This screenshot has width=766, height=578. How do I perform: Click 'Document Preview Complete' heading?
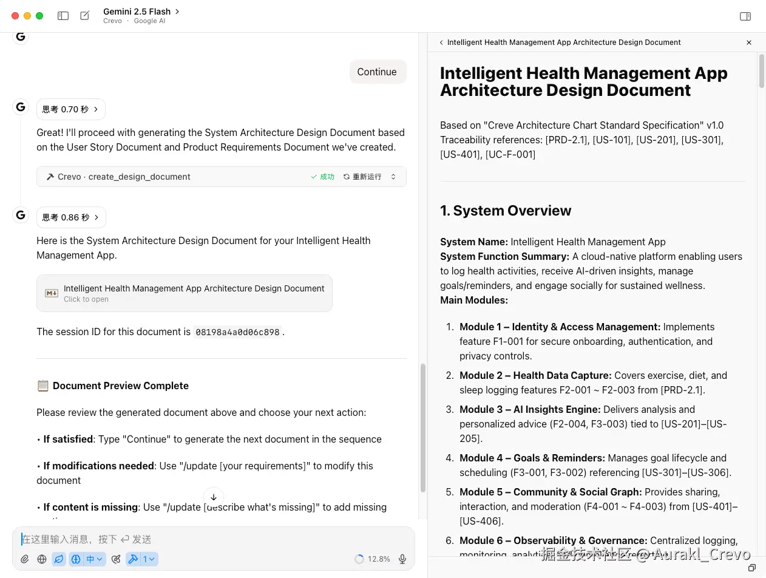[x=121, y=386]
